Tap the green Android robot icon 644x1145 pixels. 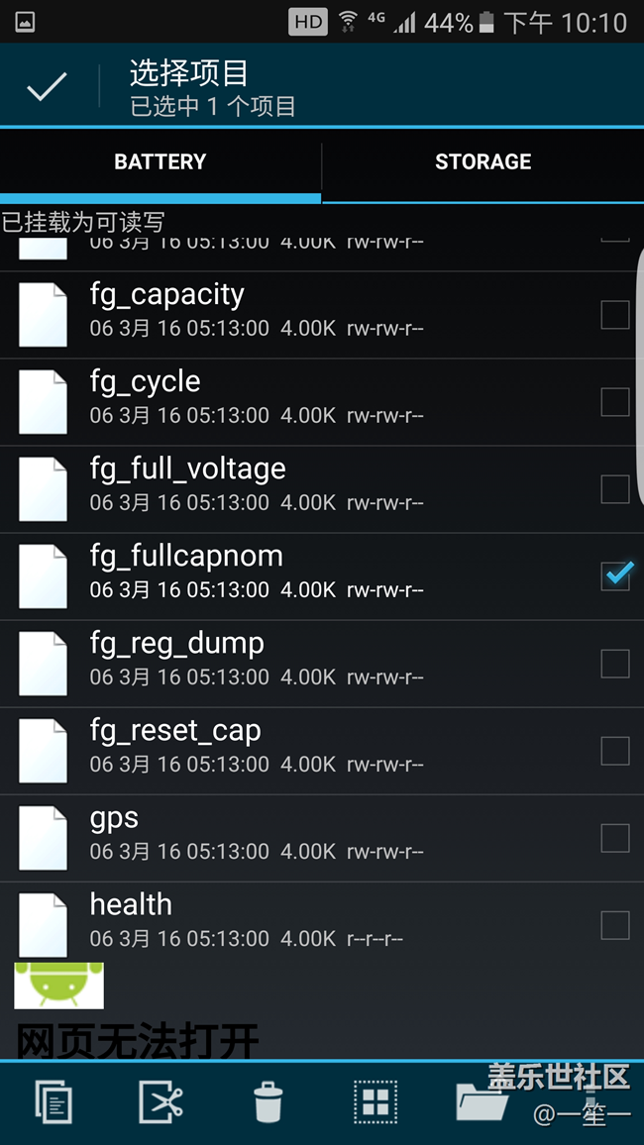59,984
